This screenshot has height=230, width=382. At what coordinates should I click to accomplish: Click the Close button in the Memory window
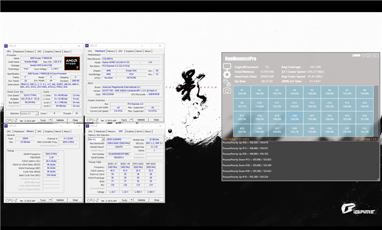(75, 200)
